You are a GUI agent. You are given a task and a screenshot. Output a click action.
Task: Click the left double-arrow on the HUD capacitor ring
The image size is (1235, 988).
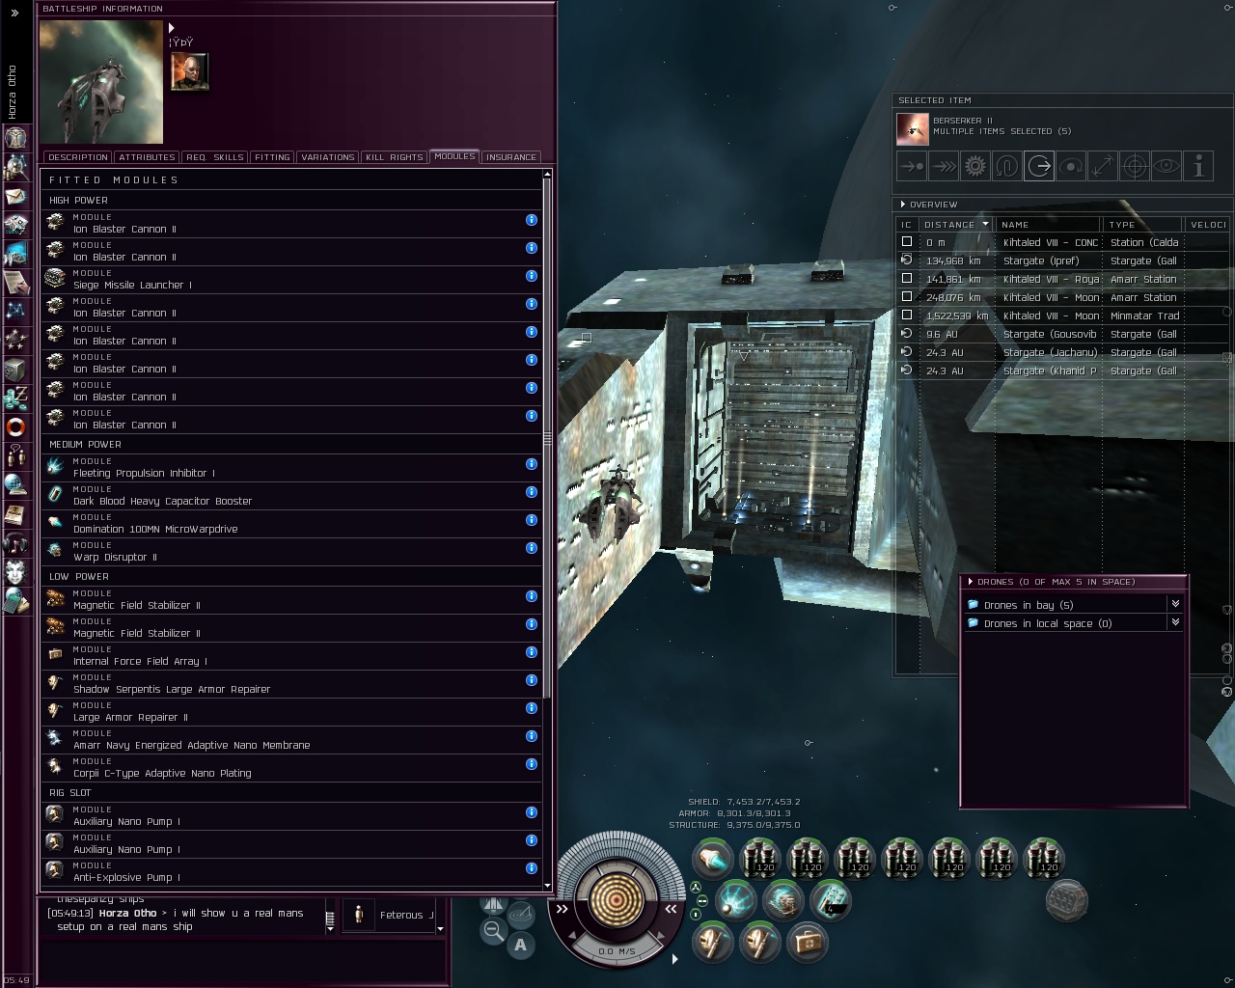coord(563,909)
